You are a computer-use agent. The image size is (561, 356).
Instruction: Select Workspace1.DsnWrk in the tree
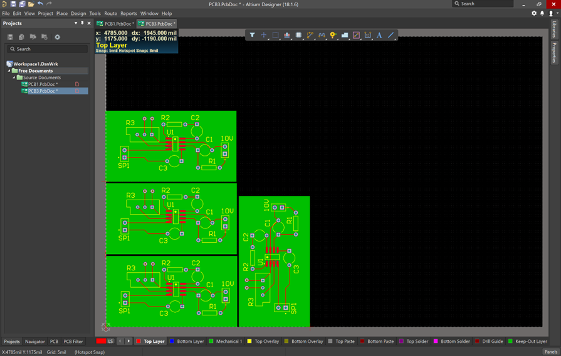click(36, 64)
